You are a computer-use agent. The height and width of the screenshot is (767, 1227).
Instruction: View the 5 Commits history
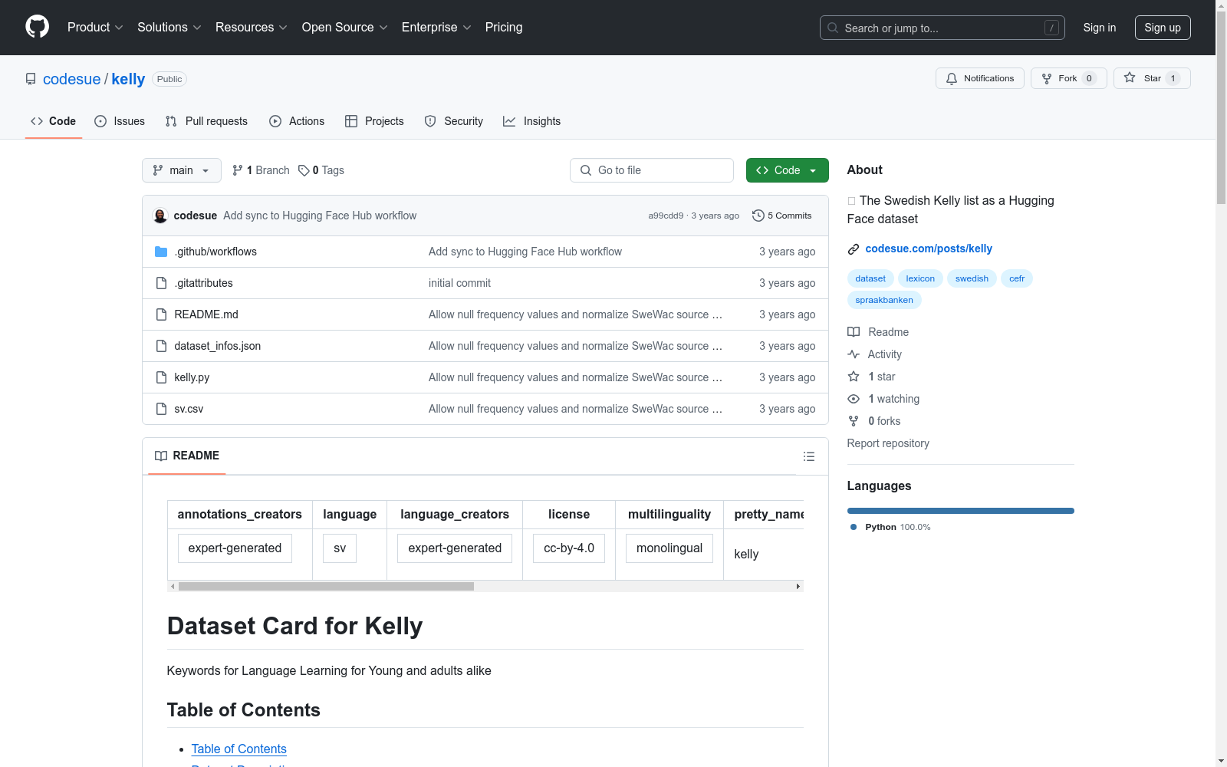(x=782, y=216)
